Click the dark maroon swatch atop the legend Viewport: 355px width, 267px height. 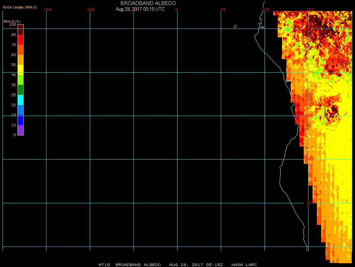pos(20,29)
